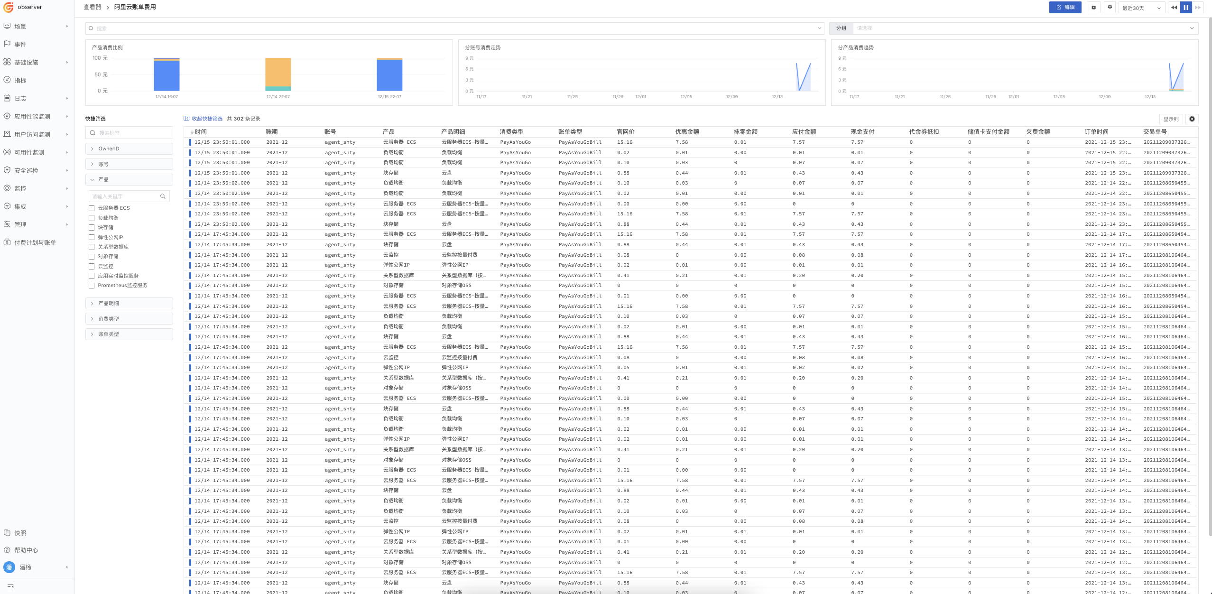Expand the 消费类型 filter section
The width and height of the screenshot is (1212, 594).
point(129,319)
